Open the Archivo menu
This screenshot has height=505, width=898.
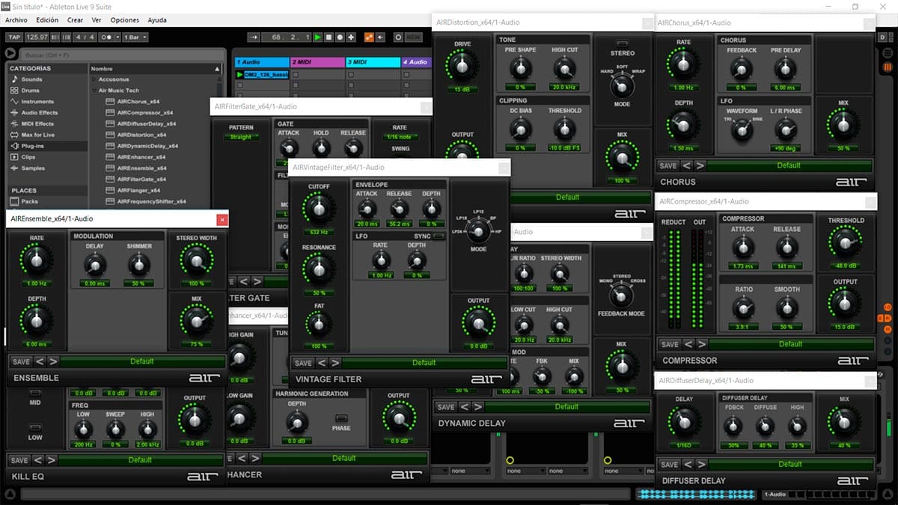(16, 20)
